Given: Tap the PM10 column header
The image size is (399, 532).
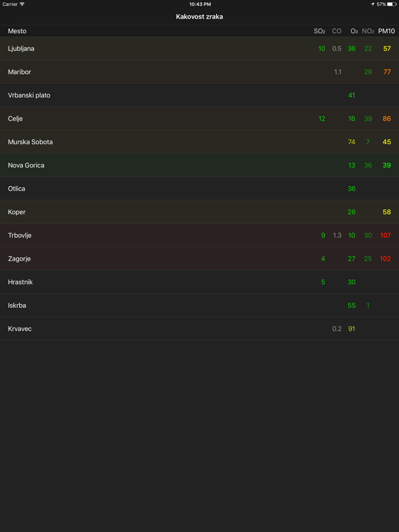Looking at the screenshot, I should click(x=386, y=31).
